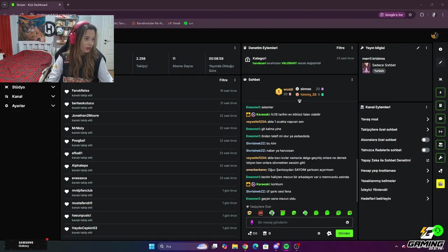Click username Karaeski saying korktum

(x=263, y=184)
